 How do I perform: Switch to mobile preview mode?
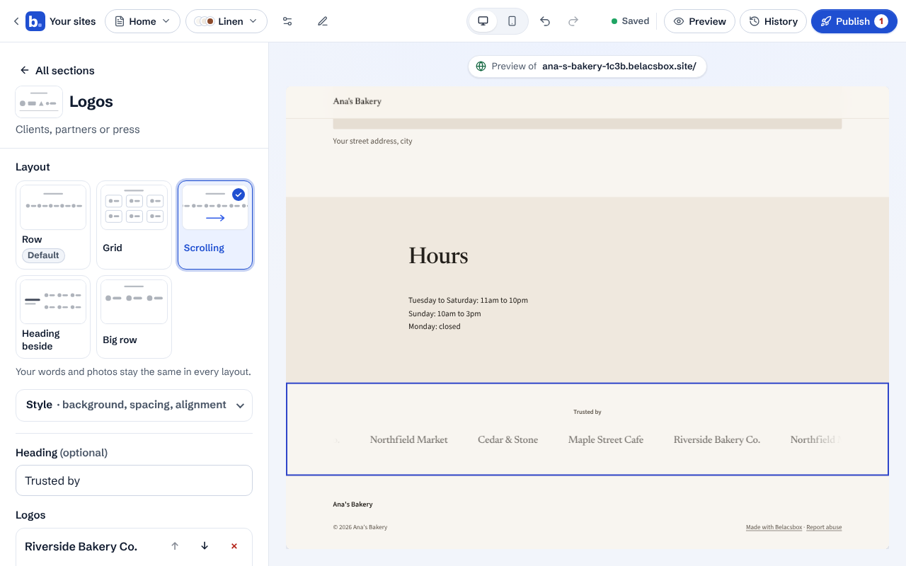tap(512, 21)
